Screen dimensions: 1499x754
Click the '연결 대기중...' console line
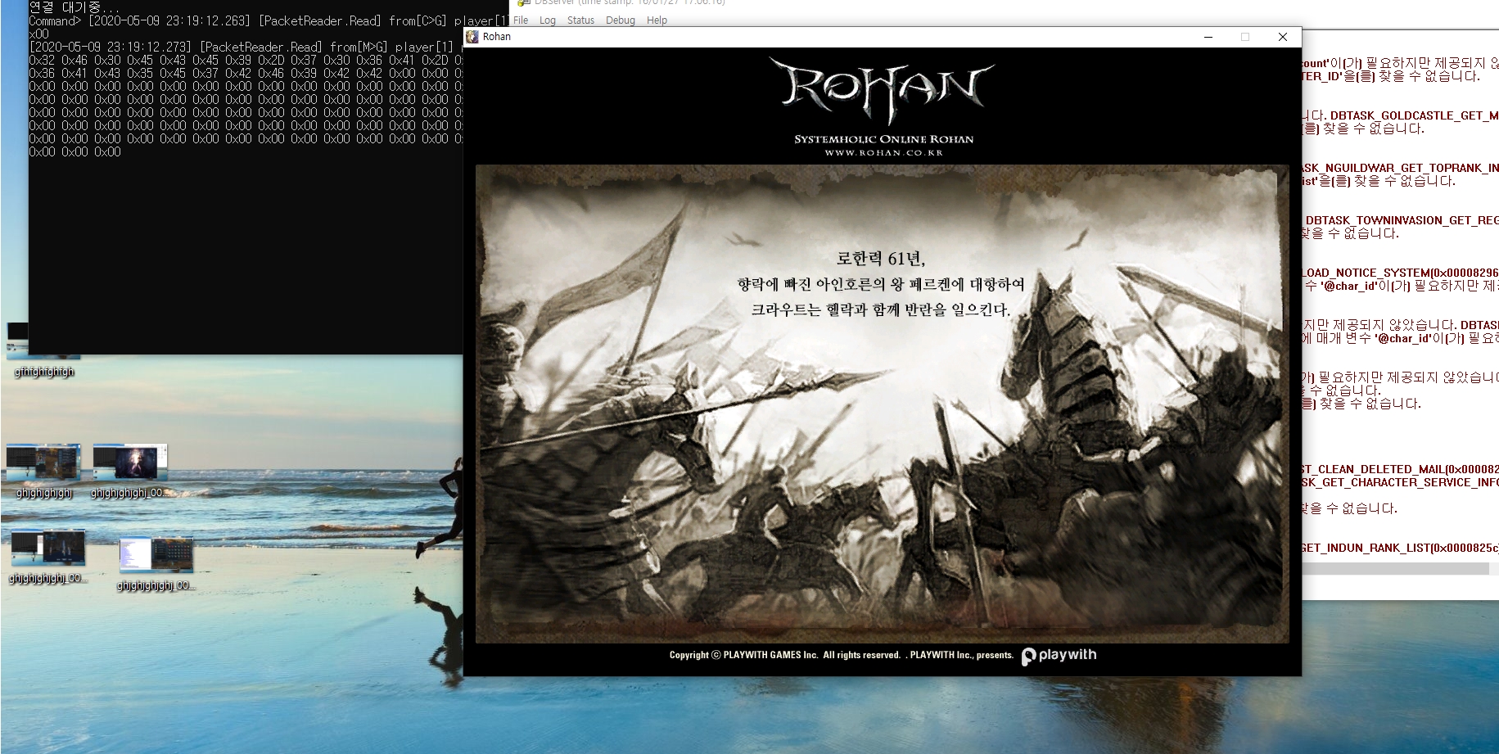(x=74, y=7)
